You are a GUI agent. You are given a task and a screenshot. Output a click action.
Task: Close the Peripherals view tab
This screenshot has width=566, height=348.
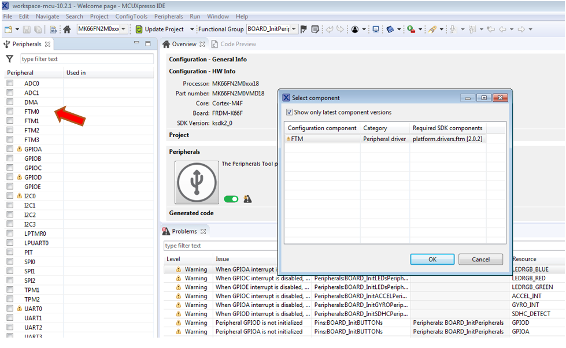click(47, 44)
